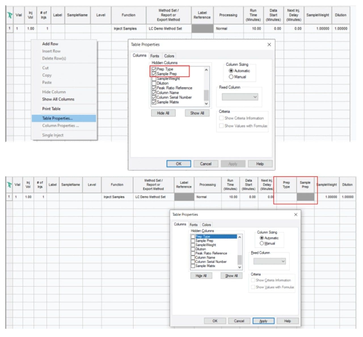
Task: Open Fixed Column dropdown in upper dialog
Action: coord(240,97)
